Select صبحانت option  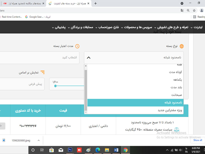pyautogui.click(x=135, y=95)
